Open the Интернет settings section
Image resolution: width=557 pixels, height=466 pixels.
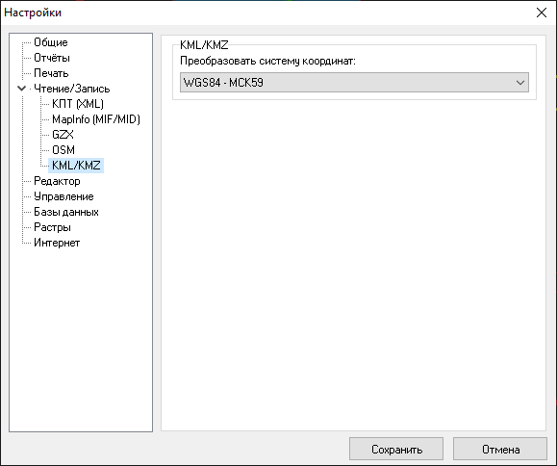(x=57, y=243)
